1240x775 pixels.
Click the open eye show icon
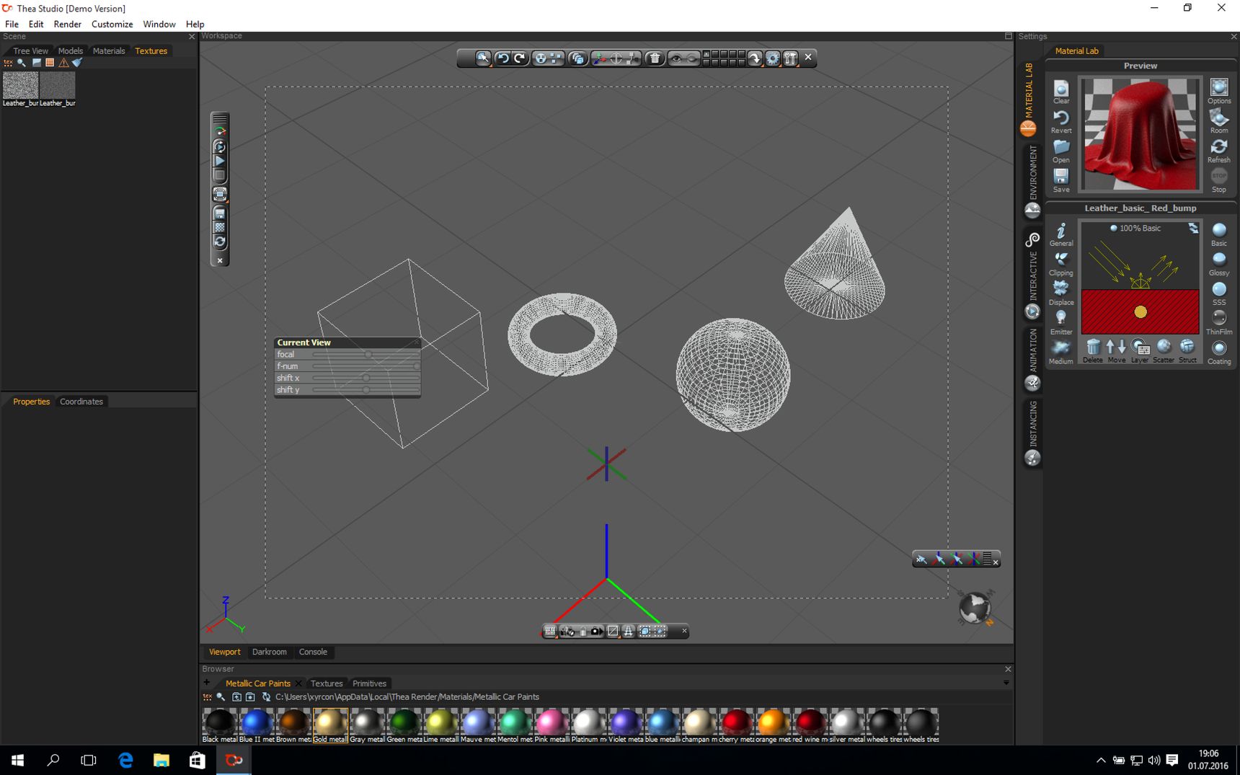pyautogui.click(x=676, y=58)
